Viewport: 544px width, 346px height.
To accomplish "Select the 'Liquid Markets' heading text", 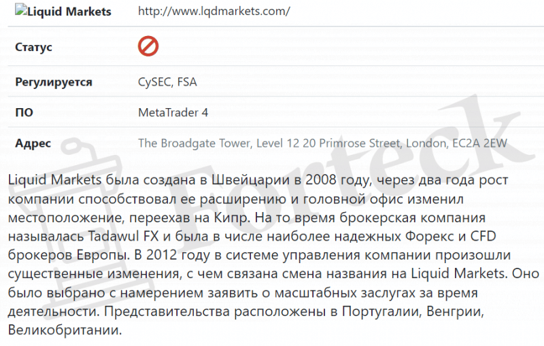I will pyautogui.click(x=69, y=12).
